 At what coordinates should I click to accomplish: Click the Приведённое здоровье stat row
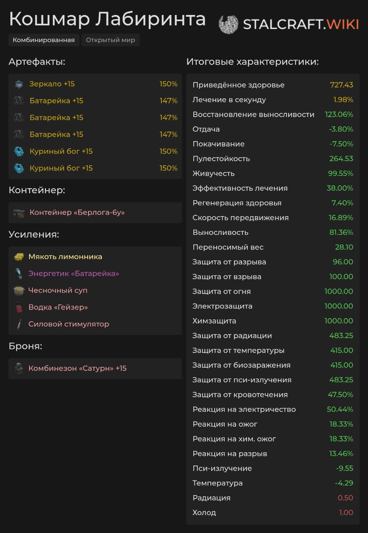(x=273, y=85)
